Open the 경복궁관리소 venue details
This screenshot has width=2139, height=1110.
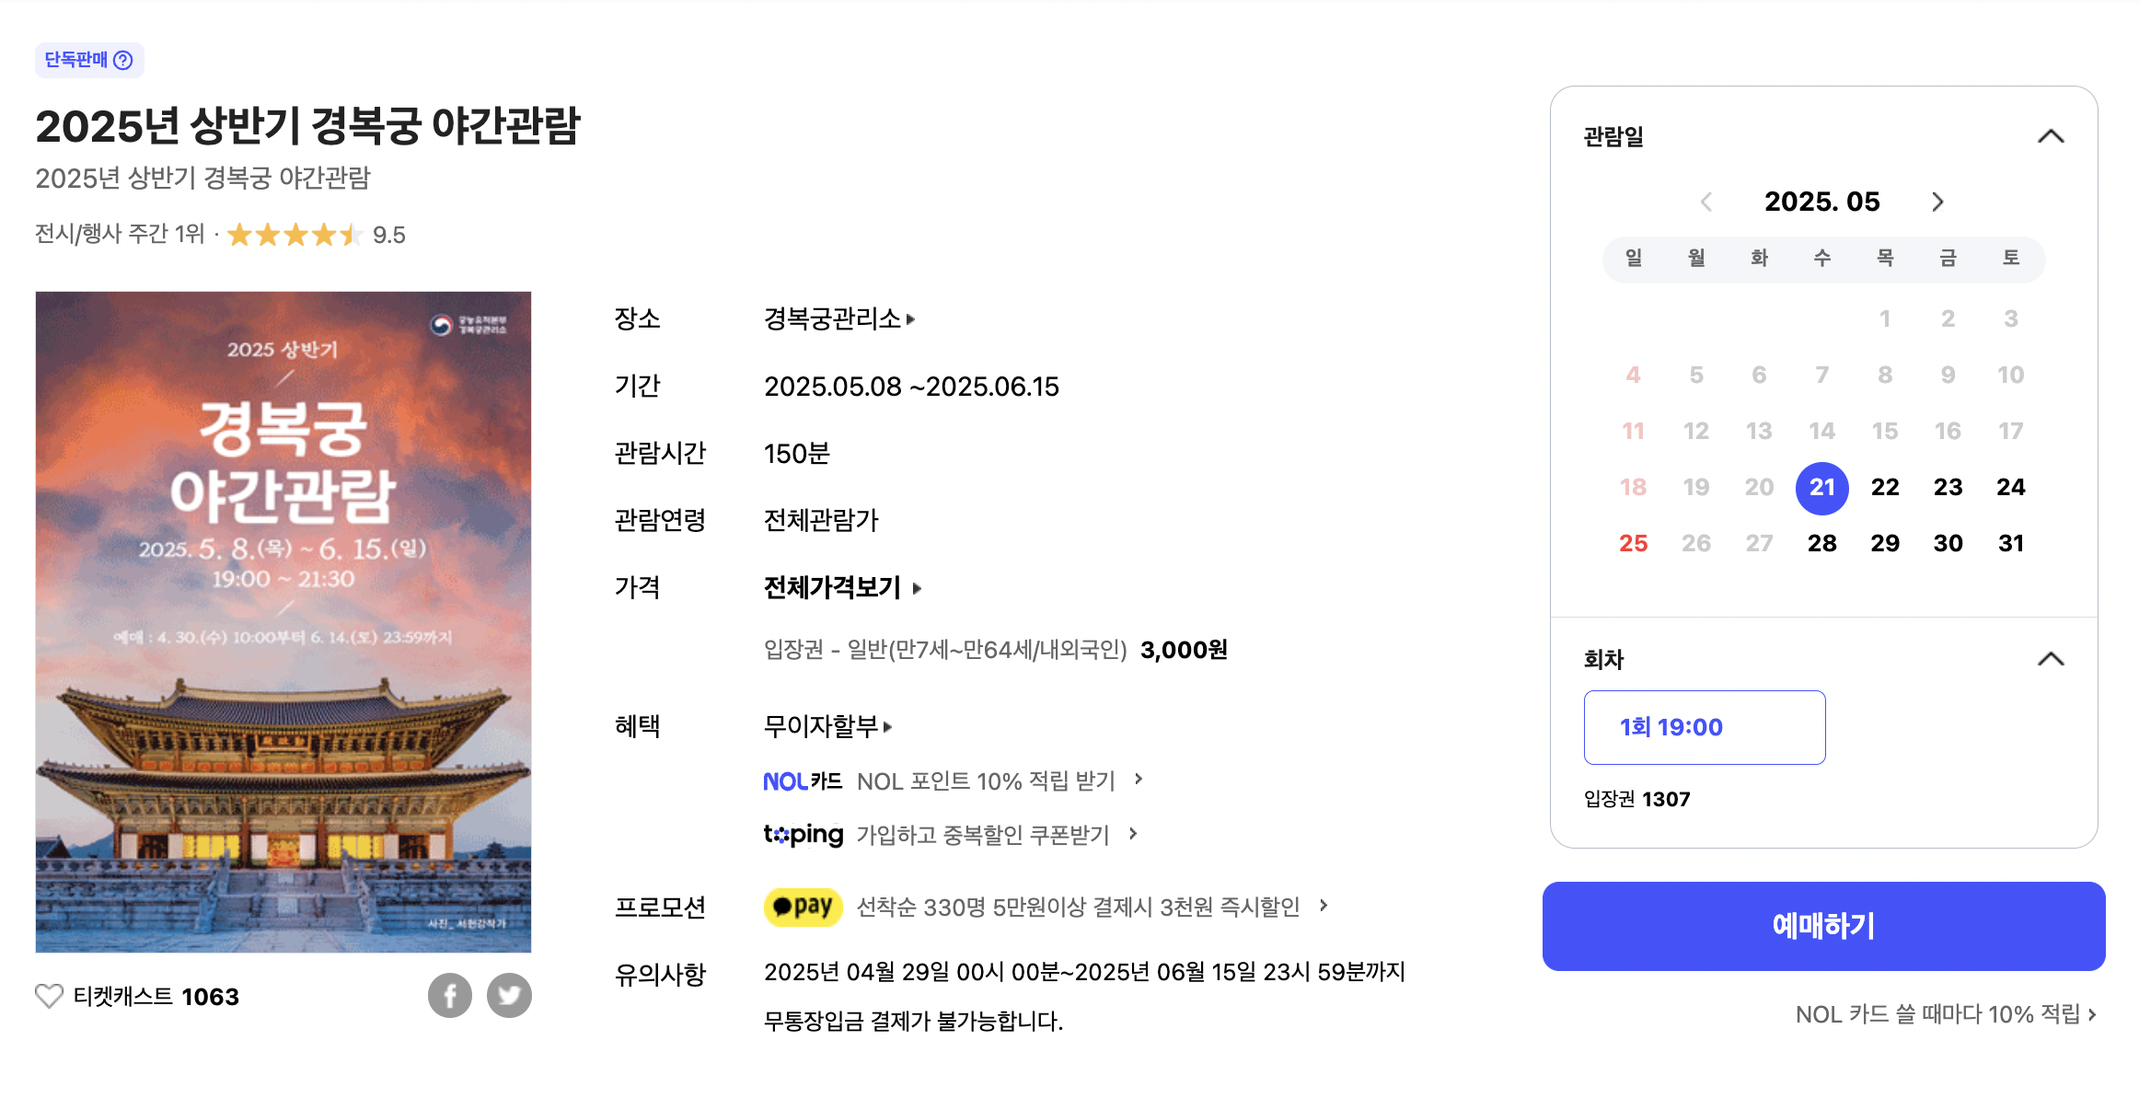[x=836, y=319]
